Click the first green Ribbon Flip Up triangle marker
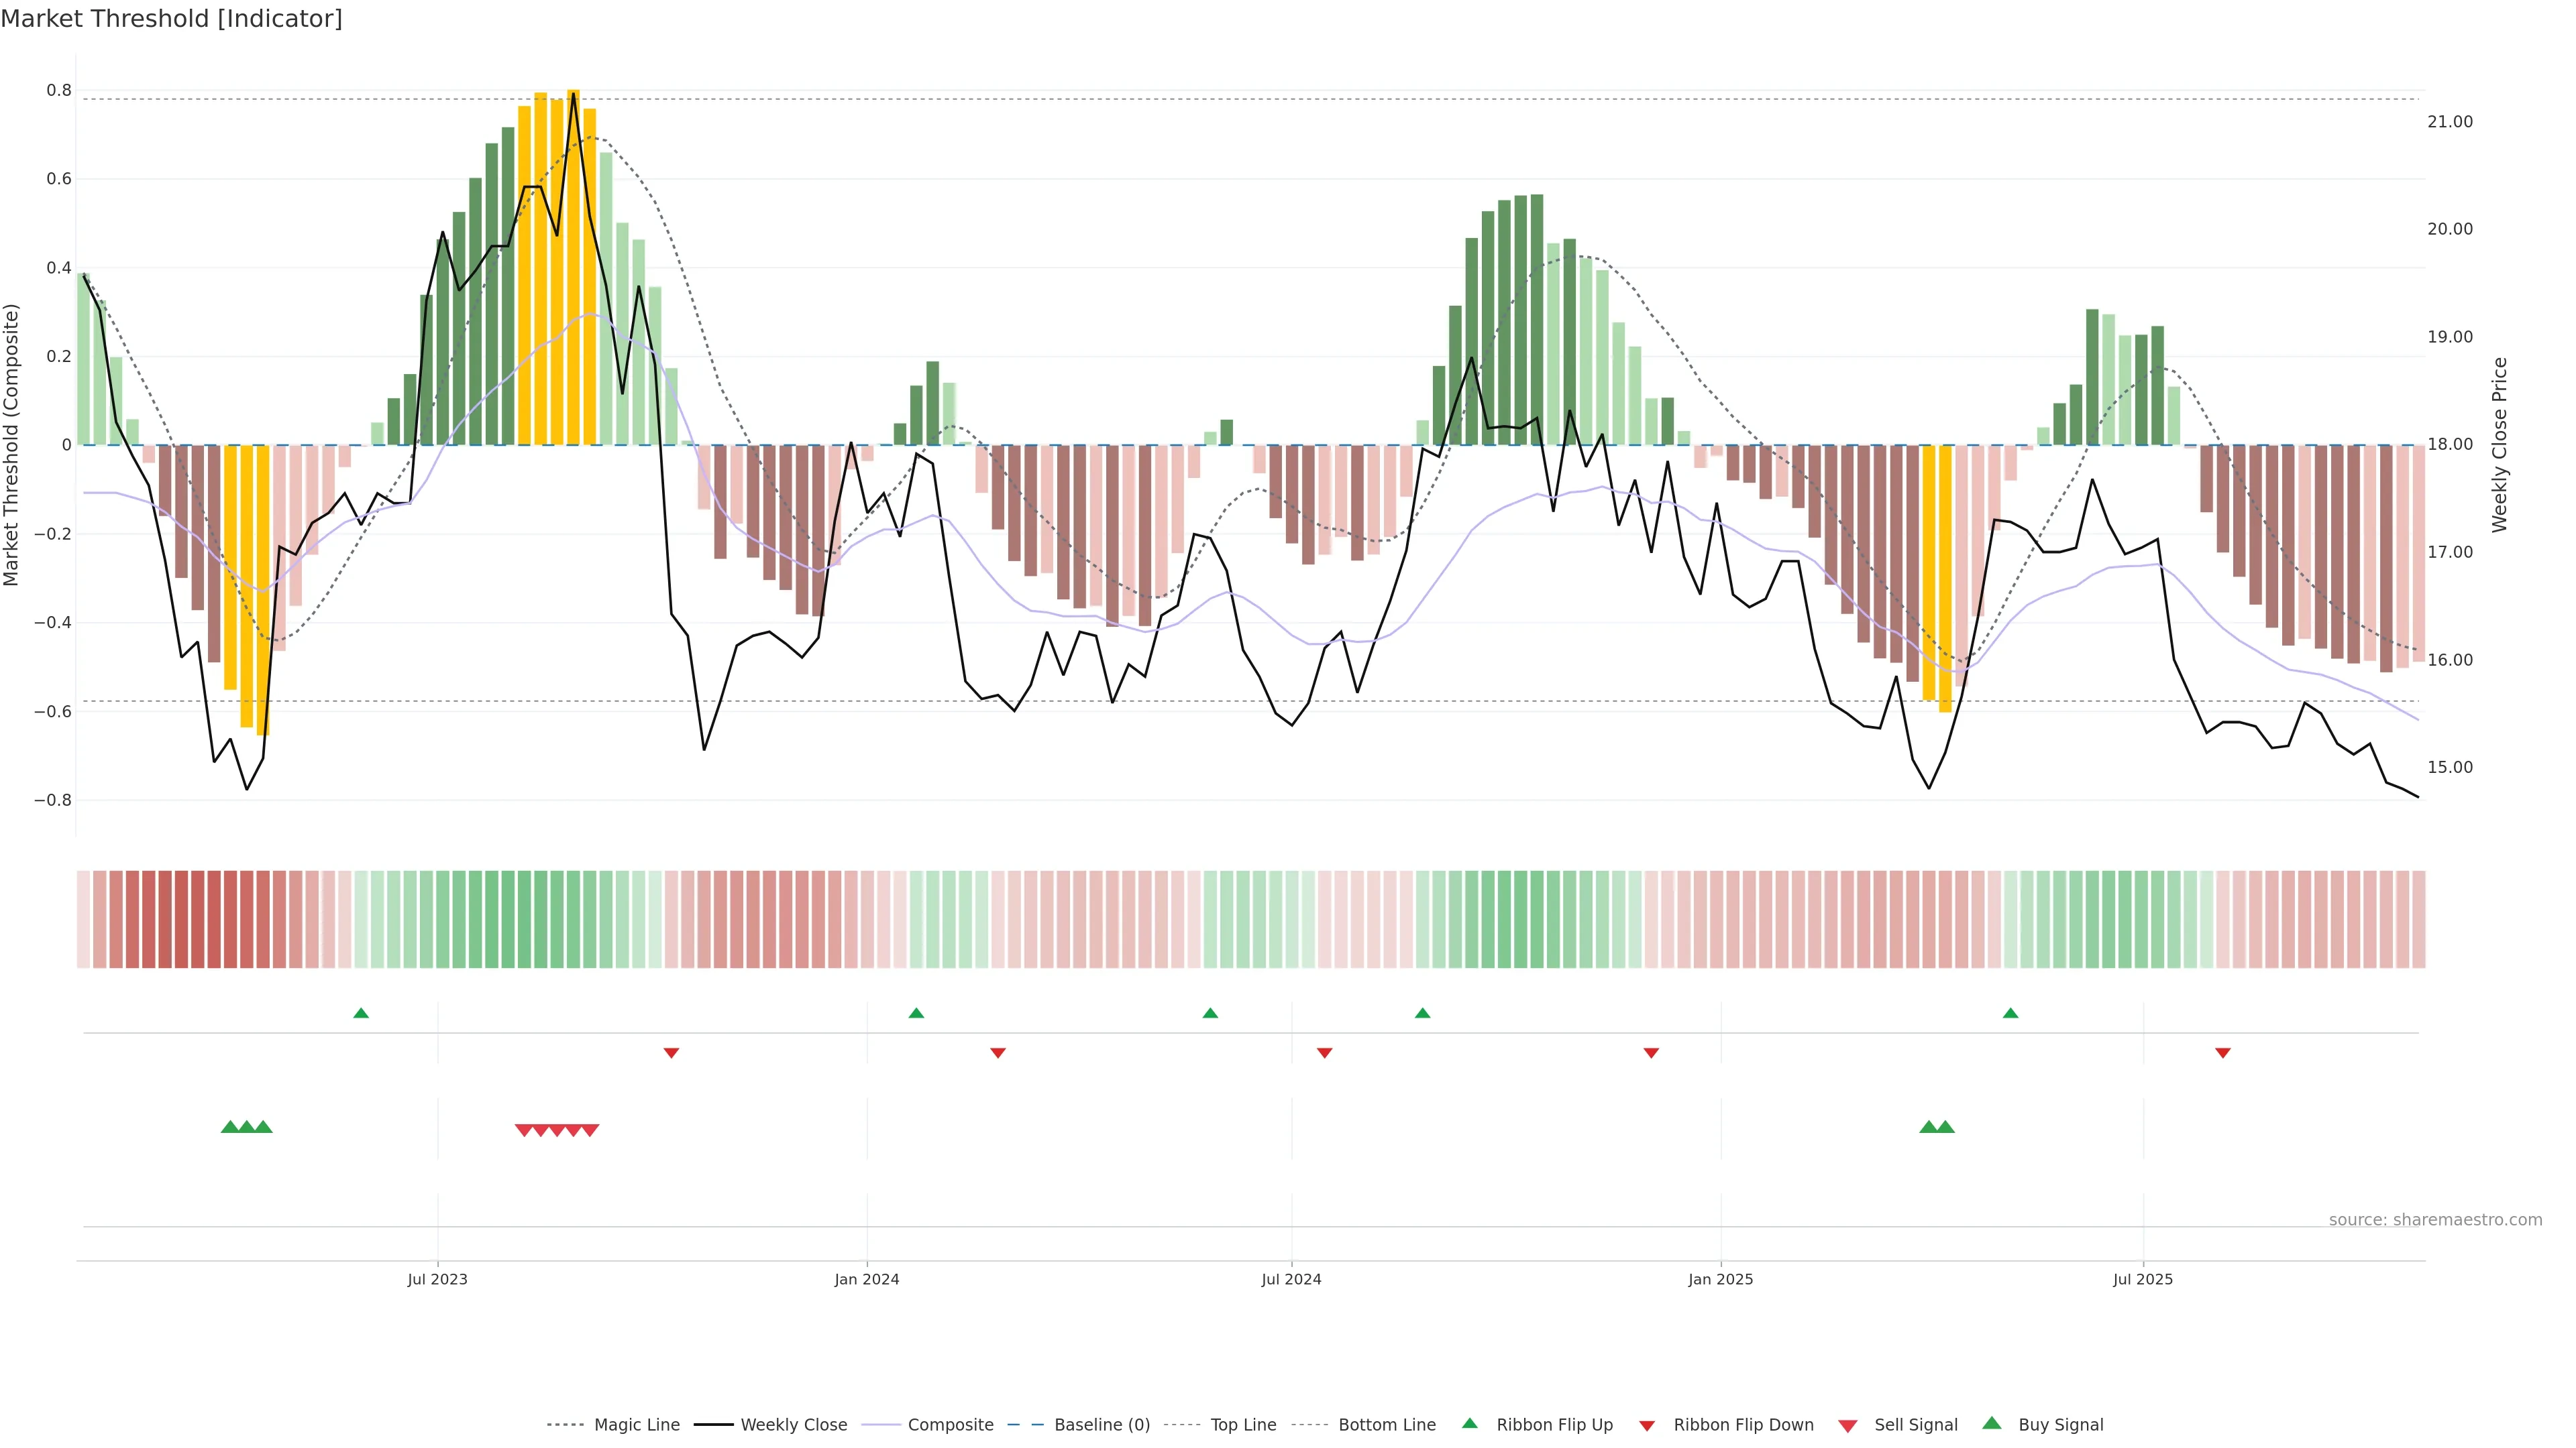 click(361, 1014)
